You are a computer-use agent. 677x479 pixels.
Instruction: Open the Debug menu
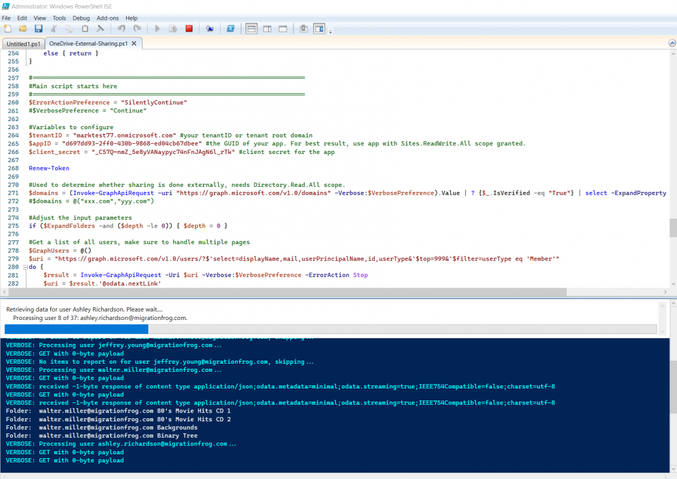point(81,18)
